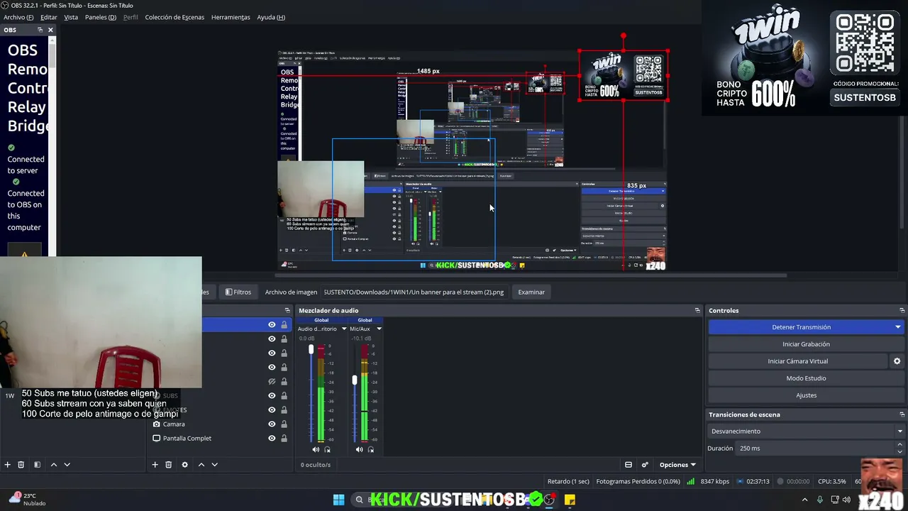Open the Paneles menu
This screenshot has width=908, height=511.
[101, 17]
